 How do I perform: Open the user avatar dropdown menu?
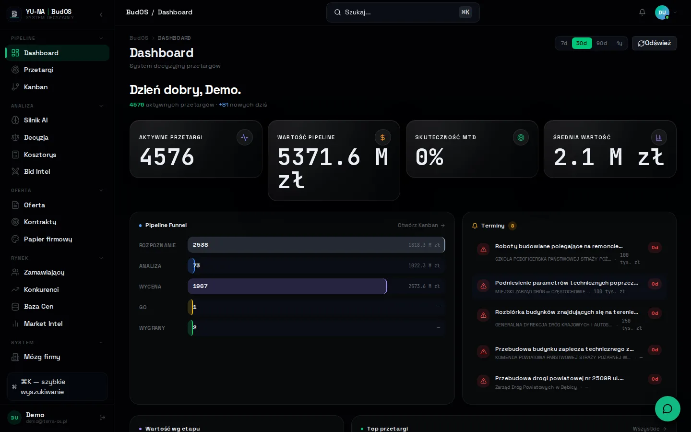(666, 12)
